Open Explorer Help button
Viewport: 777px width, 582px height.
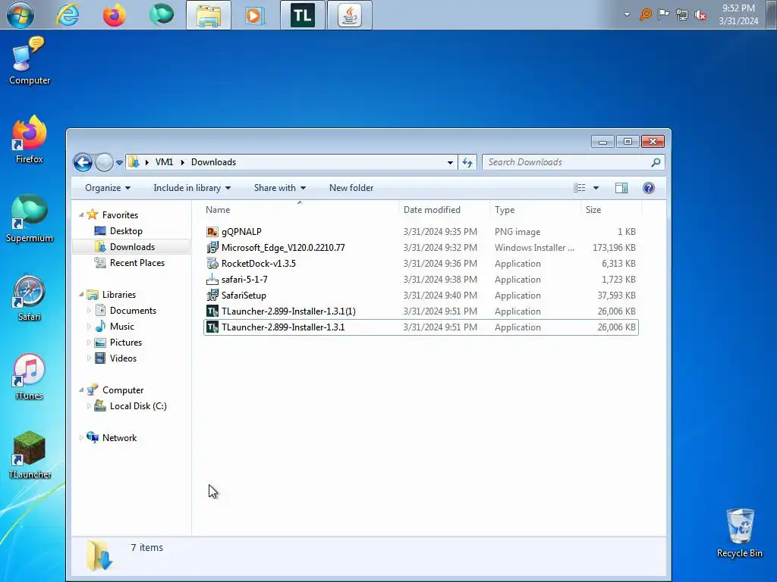point(649,188)
